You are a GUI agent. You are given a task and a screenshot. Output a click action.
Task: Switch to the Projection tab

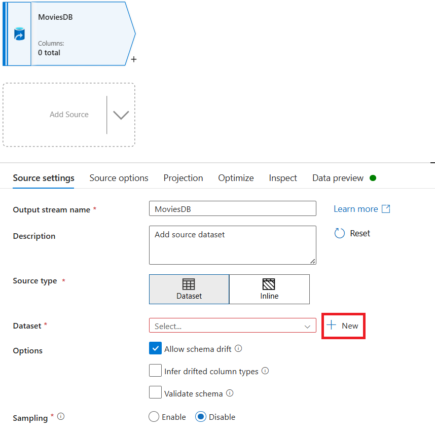coord(183,178)
